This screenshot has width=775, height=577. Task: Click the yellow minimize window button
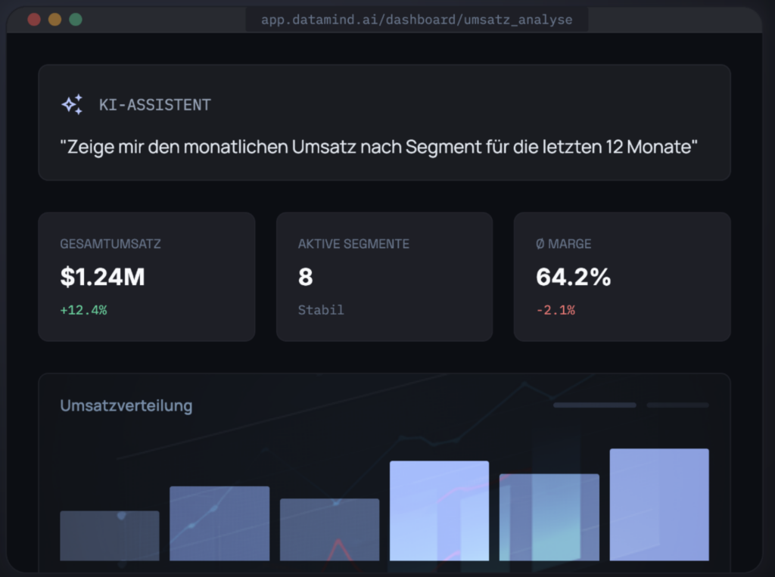(x=54, y=19)
